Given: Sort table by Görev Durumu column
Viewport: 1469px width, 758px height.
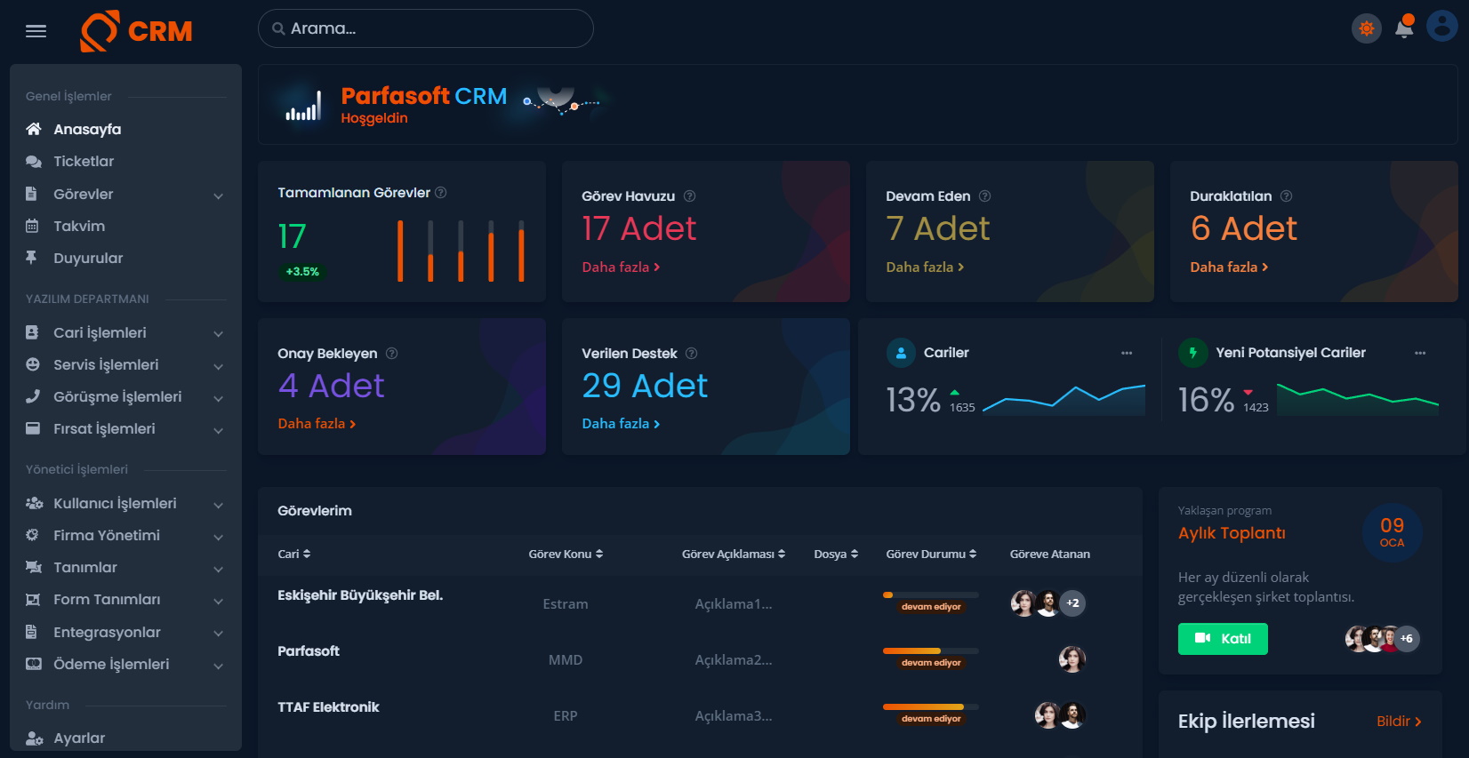Looking at the screenshot, I should coord(931,554).
